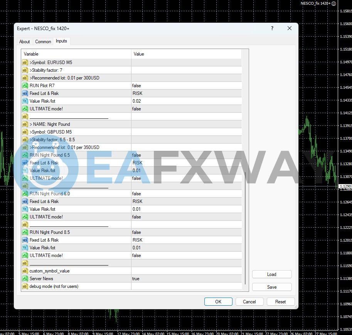Click the boolean icon next to RUN Night Pound 6.5
The width and height of the screenshot is (352, 335).
click(25, 155)
